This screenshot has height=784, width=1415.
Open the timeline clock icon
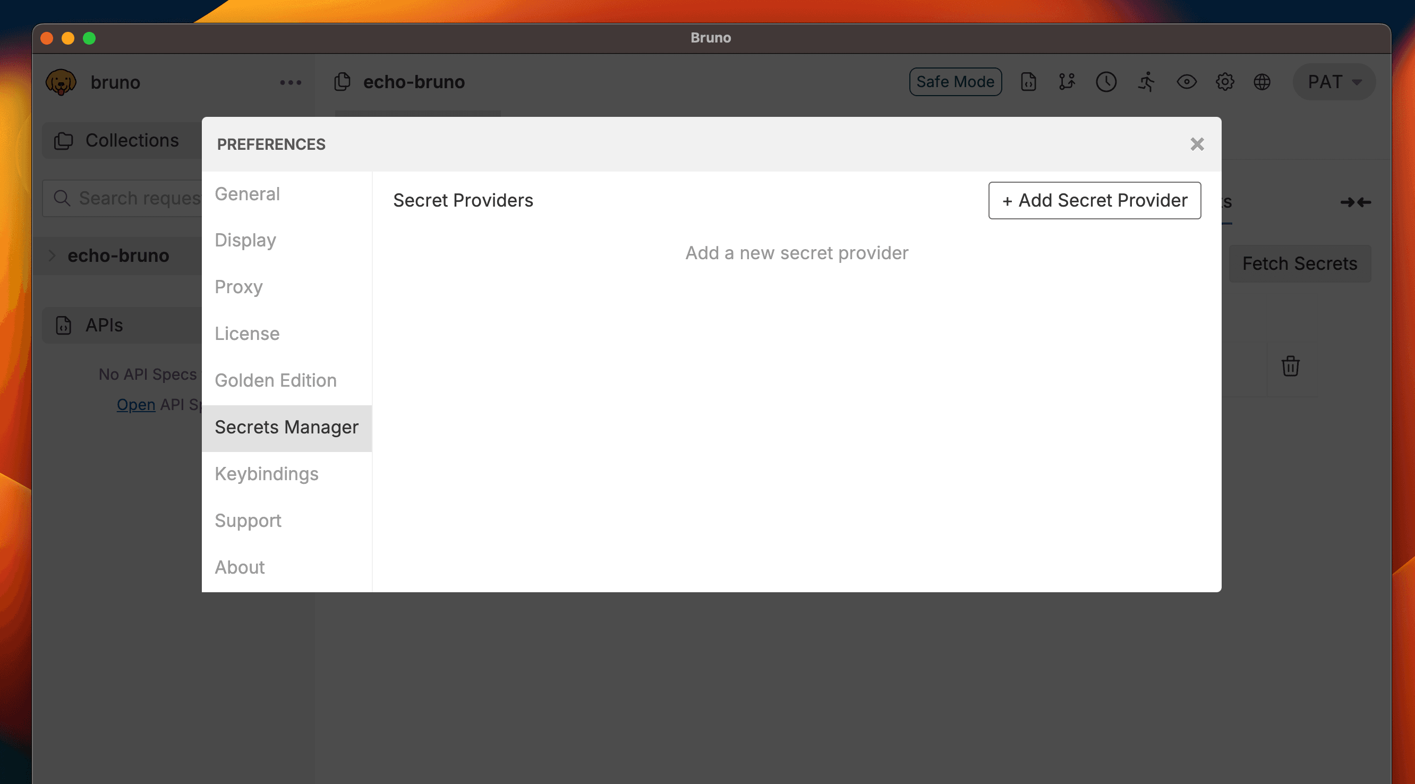[x=1106, y=82]
